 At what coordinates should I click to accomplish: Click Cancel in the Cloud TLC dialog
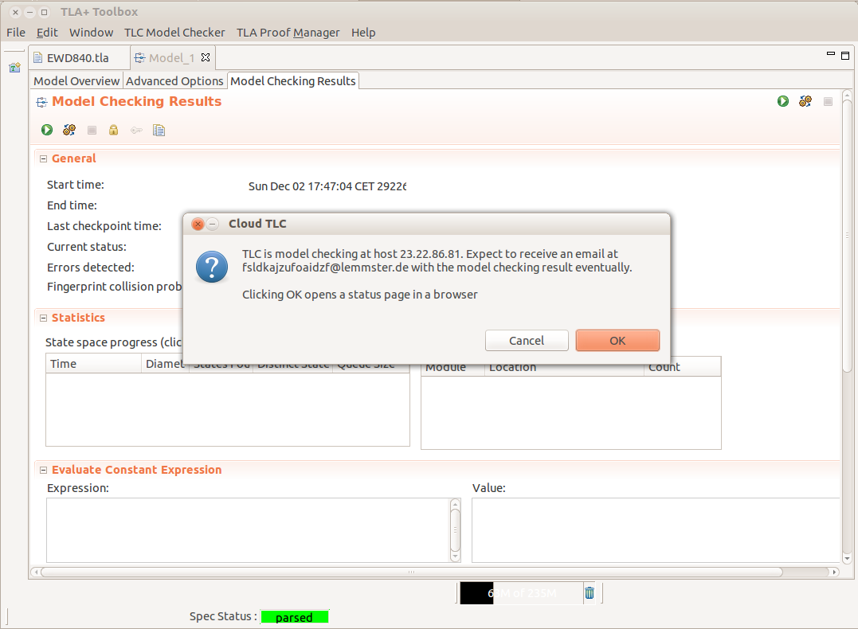pyautogui.click(x=527, y=341)
